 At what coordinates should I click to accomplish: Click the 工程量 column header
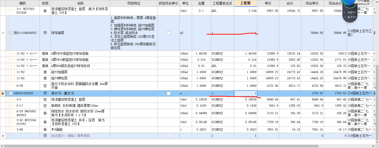coord(246,3)
